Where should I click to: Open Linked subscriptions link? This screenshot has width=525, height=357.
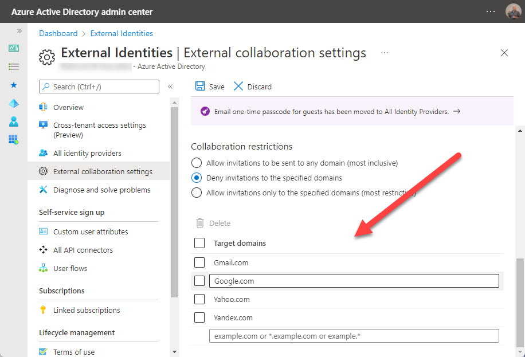pyautogui.click(x=87, y=310)
